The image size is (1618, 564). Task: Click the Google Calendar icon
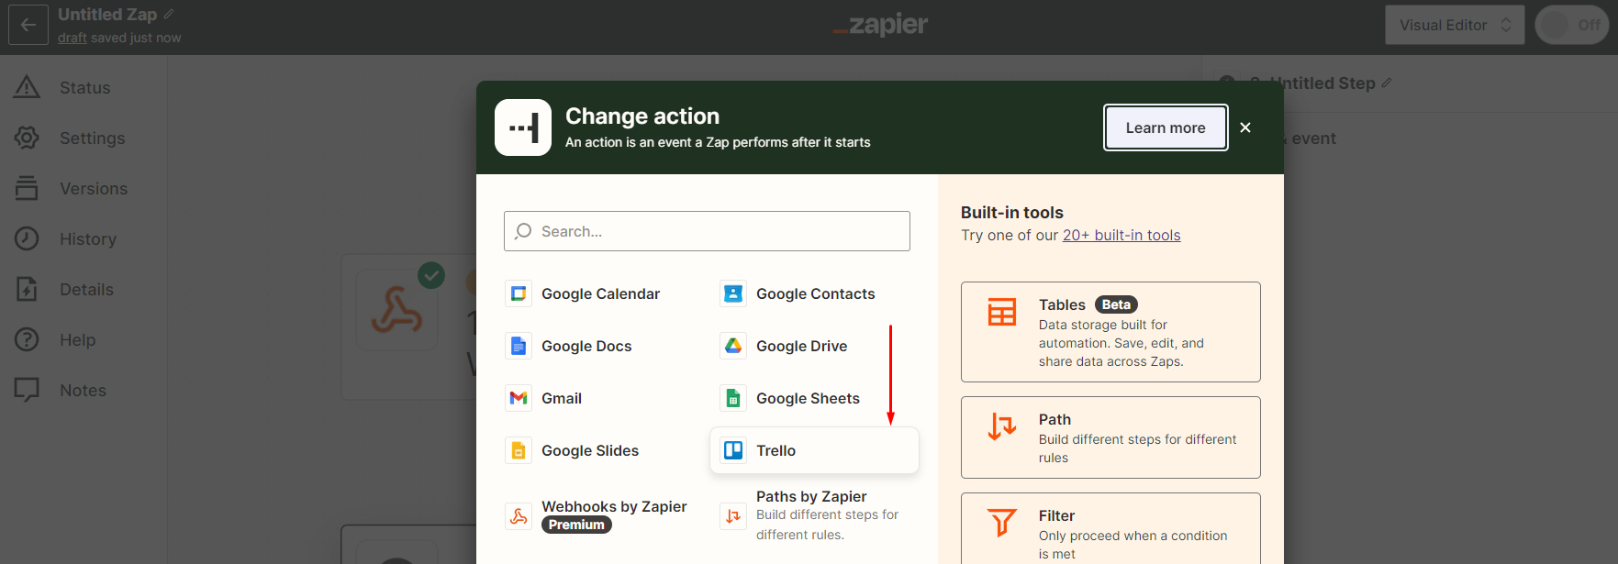point(519,293)
